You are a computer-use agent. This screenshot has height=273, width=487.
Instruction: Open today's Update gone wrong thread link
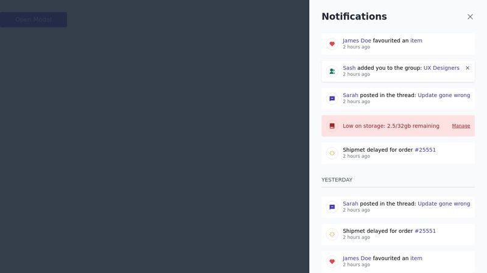point(444,95)
